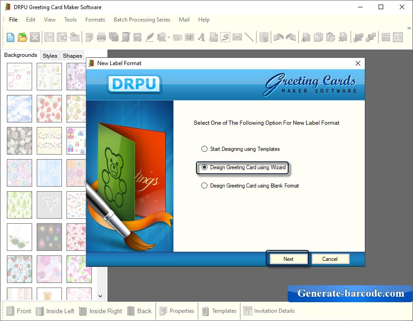Click the dashed-box S signature icon

(x=225, y=37)
